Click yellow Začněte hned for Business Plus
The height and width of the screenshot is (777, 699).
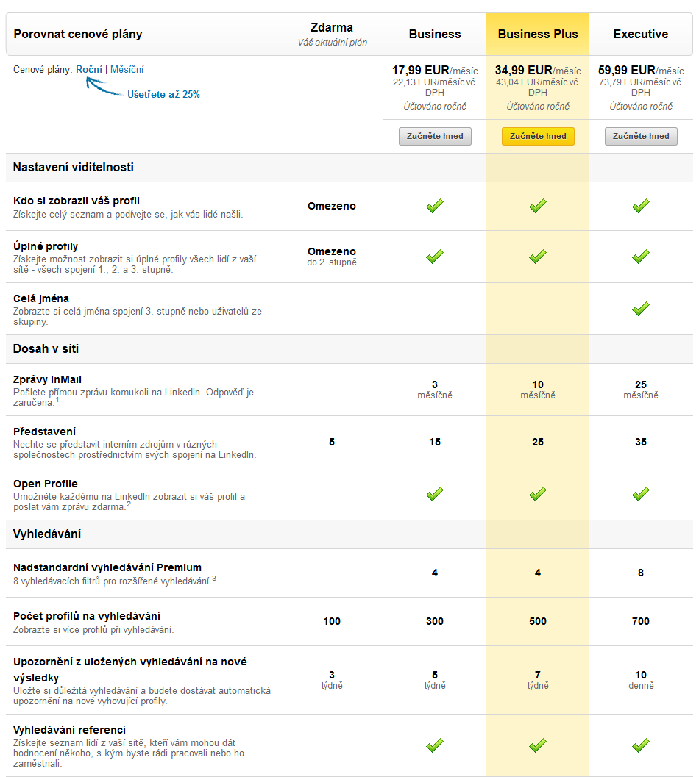coord(538,136)
